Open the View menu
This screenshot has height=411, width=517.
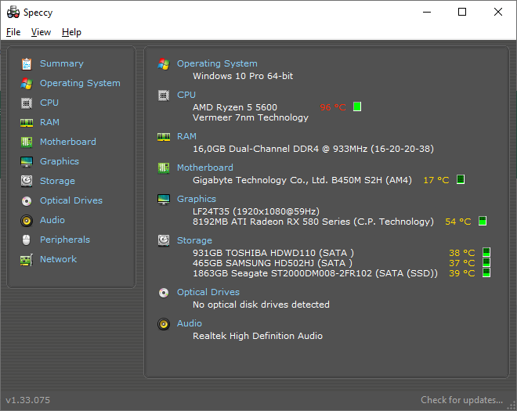[41, 32]
